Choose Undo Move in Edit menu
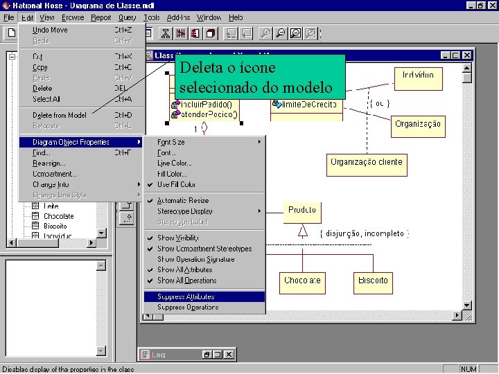This screenshot has height=374, width=499. [x=80, y=30]
